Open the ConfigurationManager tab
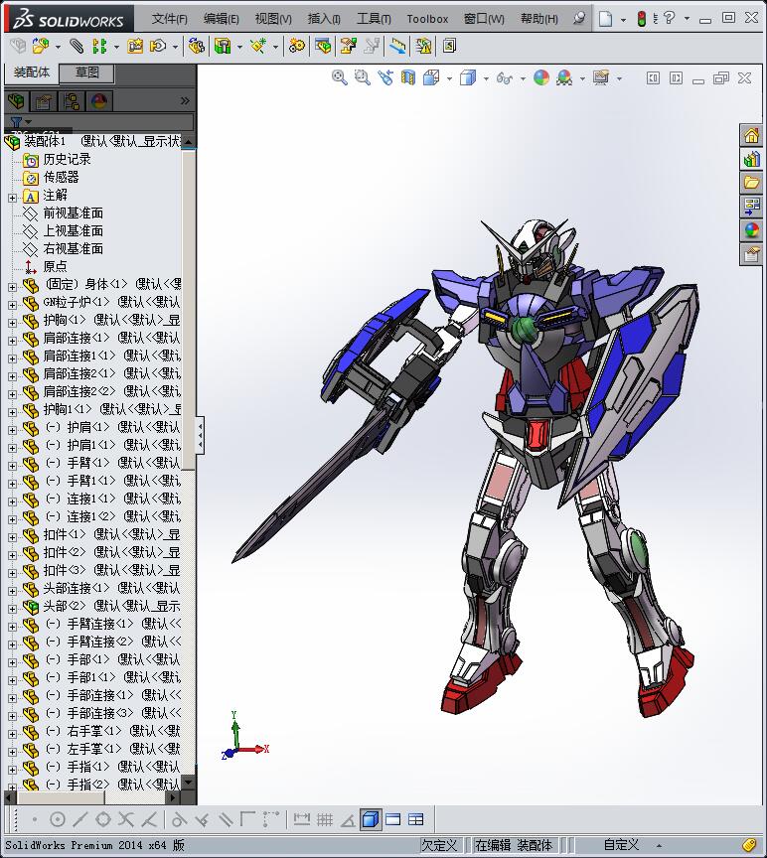 pyautogui.click(x=72, y=101)
